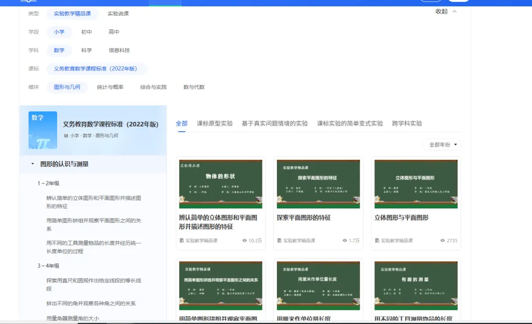Pick the 统计与概率 module
The width and height of the screenshot is (532, 324).
click(x=110, y=87)
